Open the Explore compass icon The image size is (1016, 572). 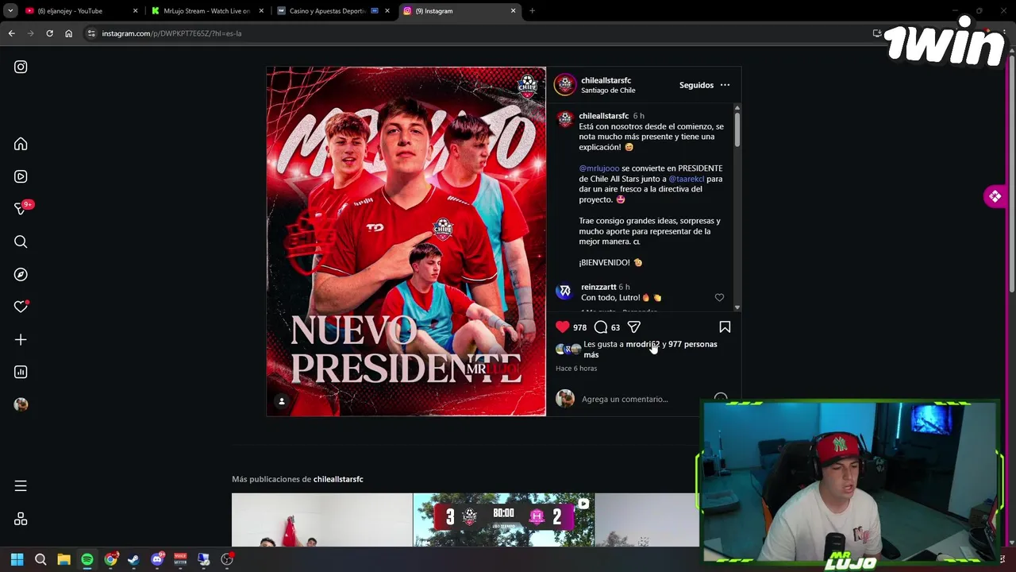(x=21, y=274)
